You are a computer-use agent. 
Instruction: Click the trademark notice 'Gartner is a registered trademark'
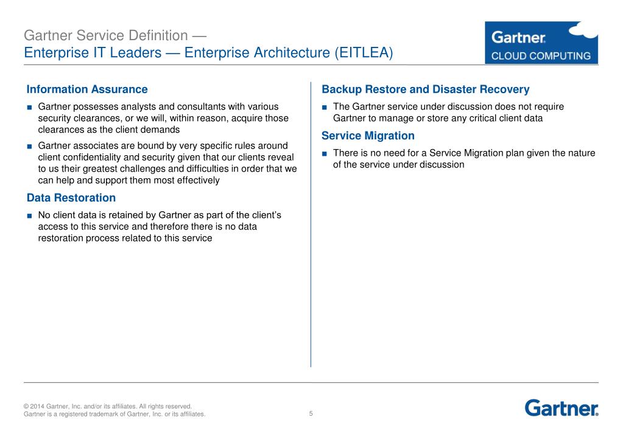(114, 414)
